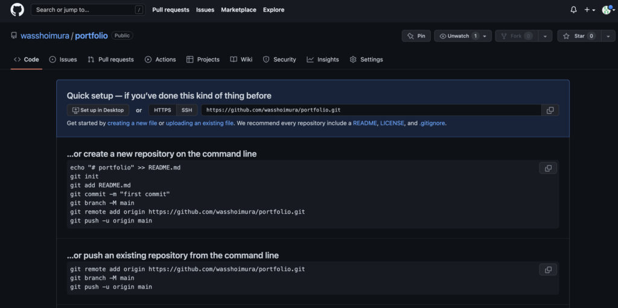Screen dimensions: 618x308
Task: Switch clone URL to SSH
Action: (x=187, y=110)
